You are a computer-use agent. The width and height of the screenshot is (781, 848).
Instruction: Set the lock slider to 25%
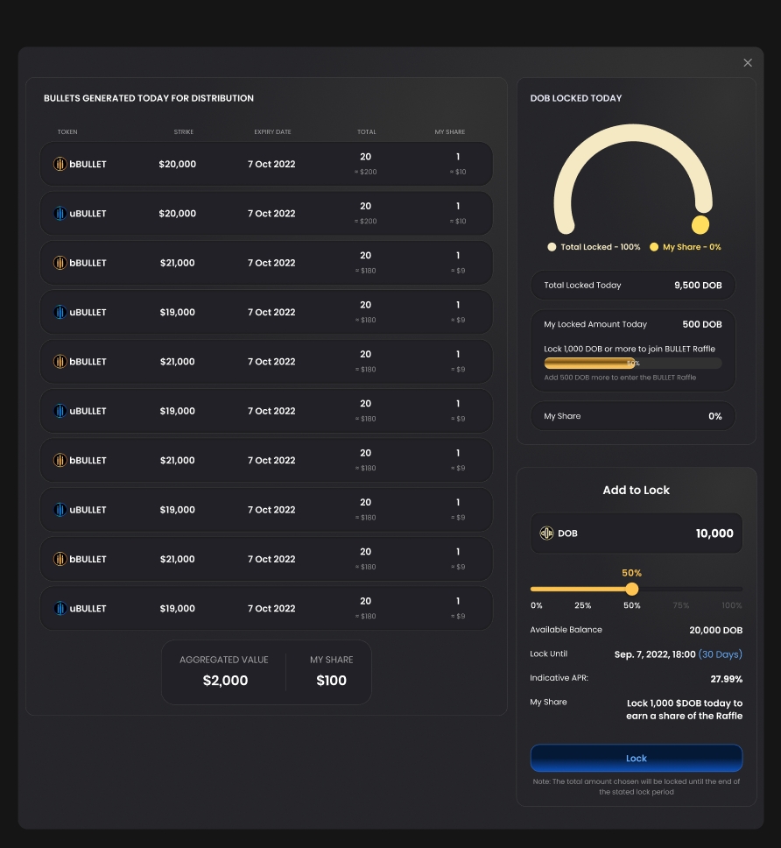pyautogui.click(x=582, y=590)
